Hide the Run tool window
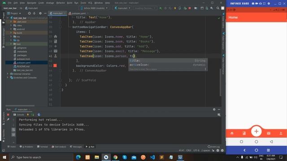 pos(219,109)
